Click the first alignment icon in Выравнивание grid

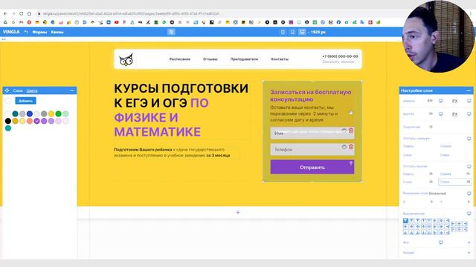pos(405,220)
